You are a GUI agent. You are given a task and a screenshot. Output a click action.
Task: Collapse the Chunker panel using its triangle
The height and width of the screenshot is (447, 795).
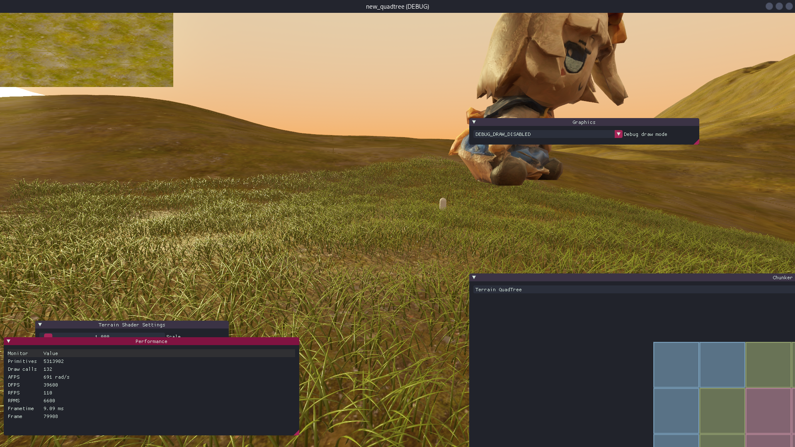point(474,278)
